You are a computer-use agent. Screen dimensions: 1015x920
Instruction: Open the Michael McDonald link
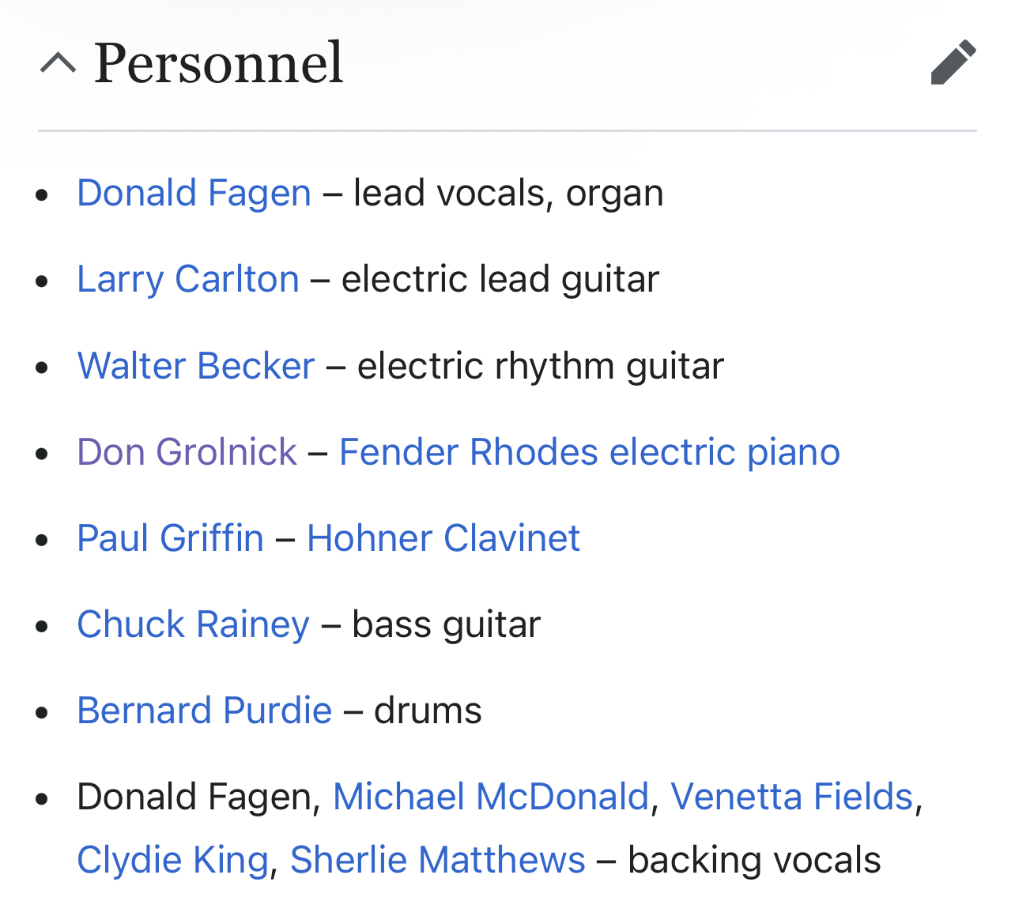pos(490,797)
